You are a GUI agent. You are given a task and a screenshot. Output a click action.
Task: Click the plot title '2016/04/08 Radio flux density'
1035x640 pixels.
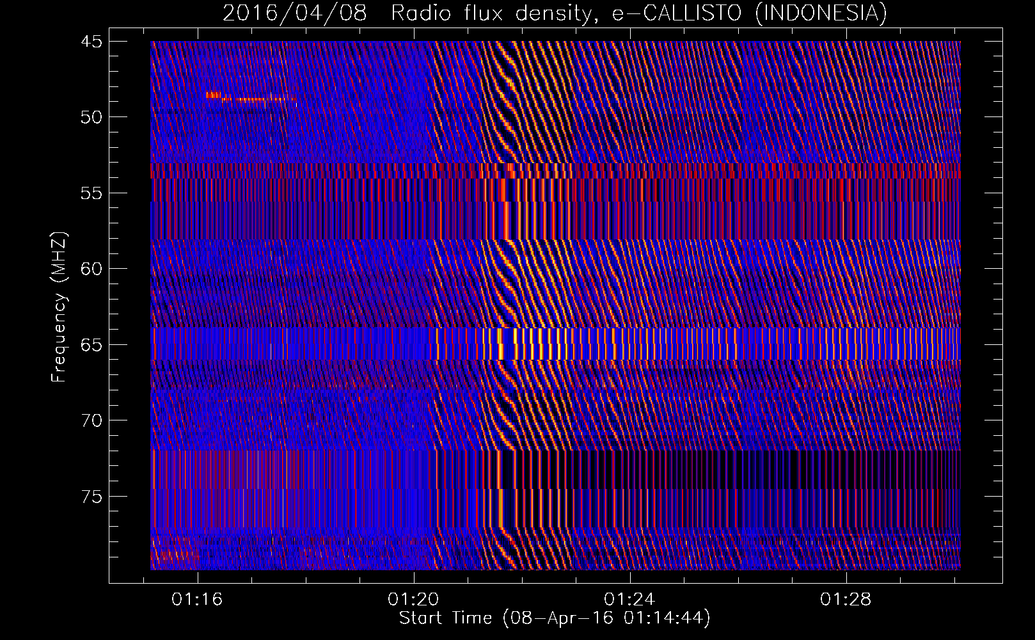point(406,13)
